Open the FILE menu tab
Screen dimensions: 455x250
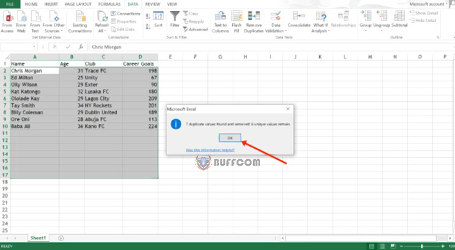(x=10, y=4)
